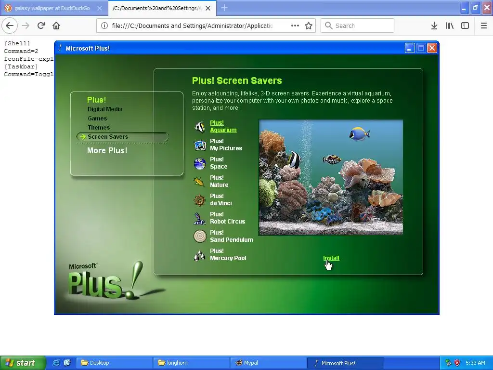The image size is (493, 370).
Task: Bookmark this page with the star icon
Action: tap(309, 26)
